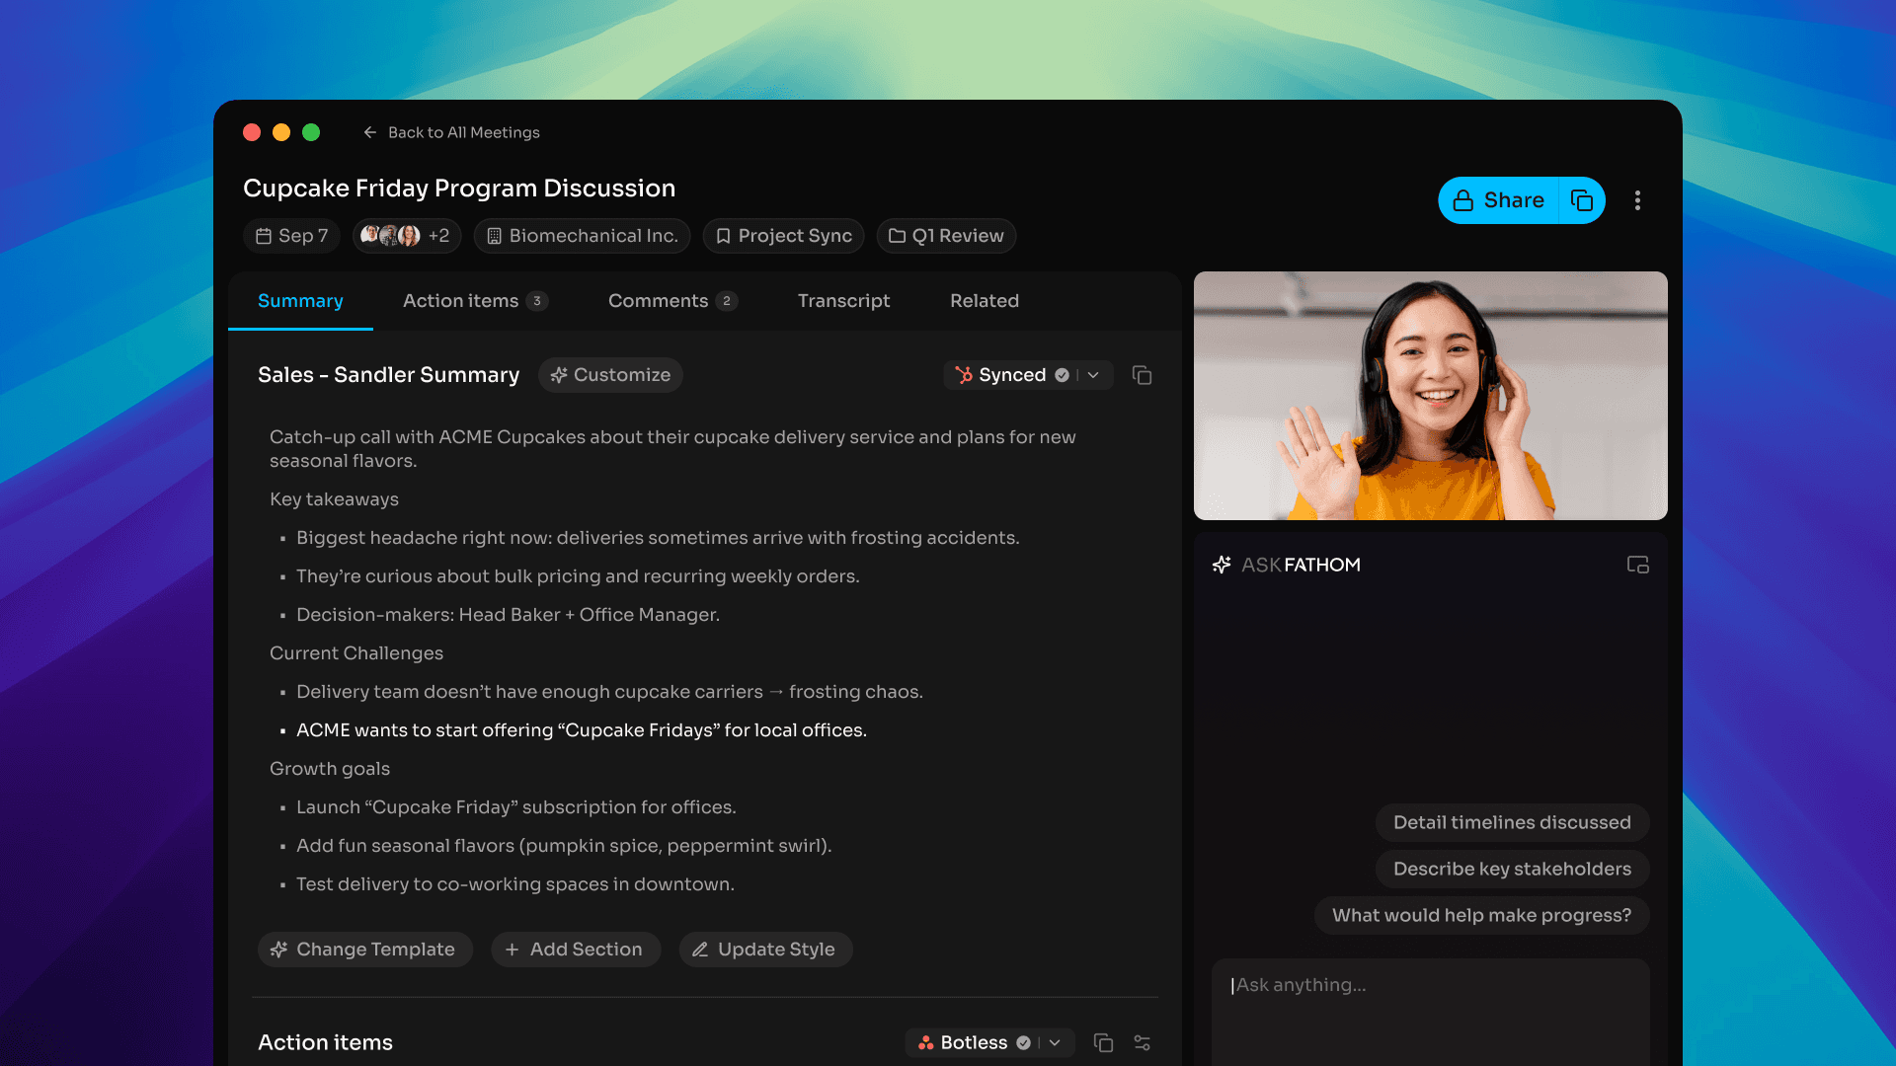This screenshot has width=1896, height=1066.
Task: Click the meeting video thumbnail
Action: tap(1430, 395)
